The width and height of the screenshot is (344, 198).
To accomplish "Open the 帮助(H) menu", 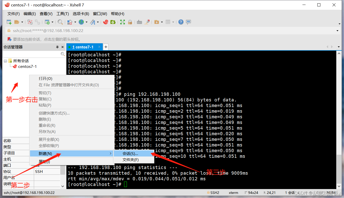I will 118,14.
